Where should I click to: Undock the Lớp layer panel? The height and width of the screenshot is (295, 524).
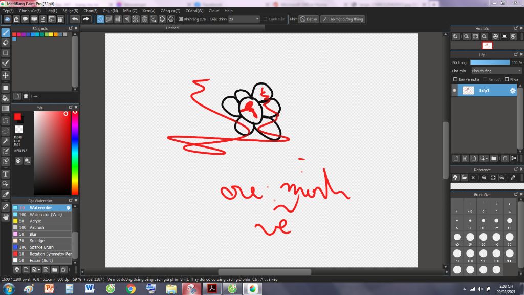516,54
